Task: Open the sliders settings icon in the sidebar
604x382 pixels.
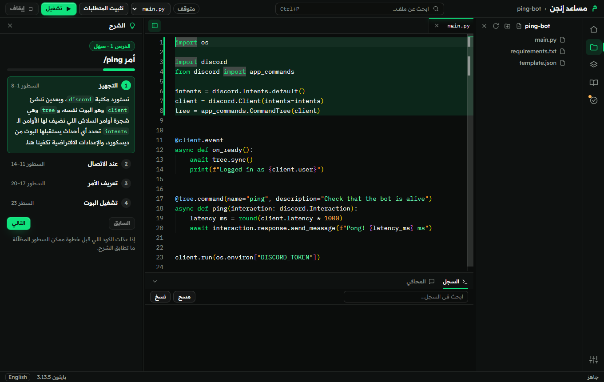Action: coord(593,360)
